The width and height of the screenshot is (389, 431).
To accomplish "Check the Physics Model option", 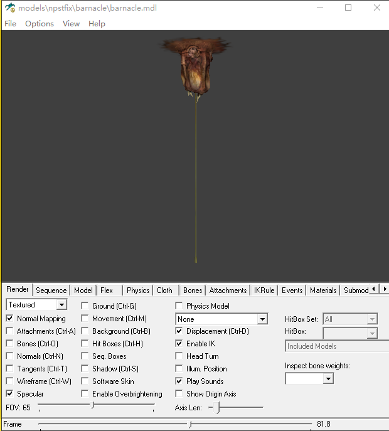I will [179, 306].
